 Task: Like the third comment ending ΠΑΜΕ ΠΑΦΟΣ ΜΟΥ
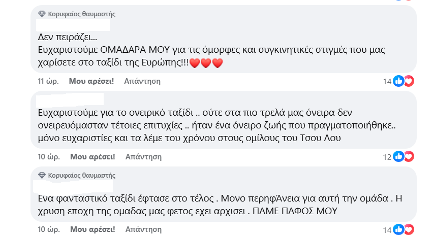92,229
